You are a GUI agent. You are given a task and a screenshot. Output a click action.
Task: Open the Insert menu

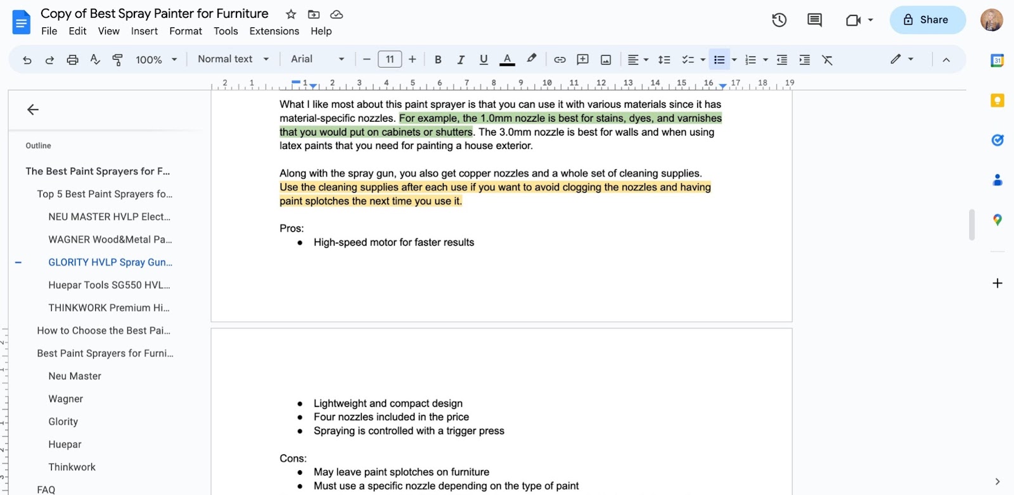click(144, 31)
